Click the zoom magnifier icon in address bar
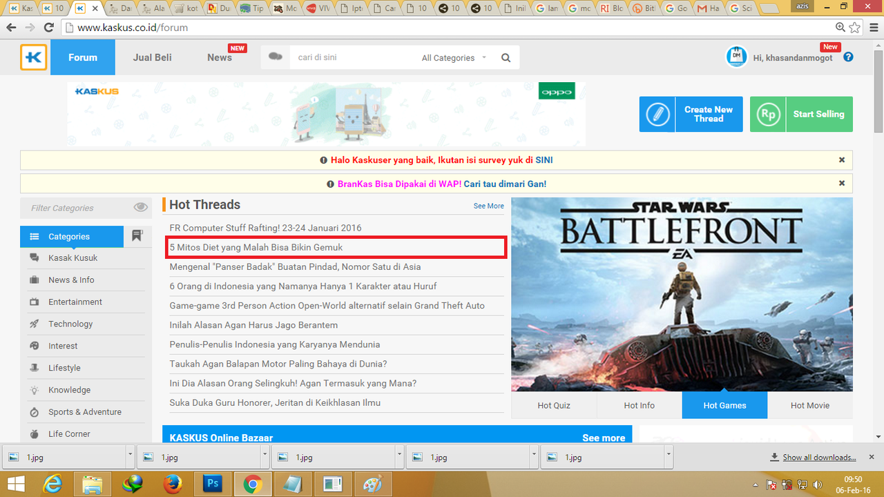This screenshot has height=497, width=884. pyautogui.click(x=840, y=28)
